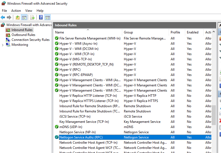Click green check icon for Hyper-V - WMI (Async-In)
The height and width of the screenshot is (153, 221).
click(57, 43)
